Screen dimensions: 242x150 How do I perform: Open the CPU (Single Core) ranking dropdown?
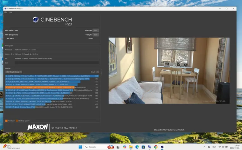tap(14, 72)
